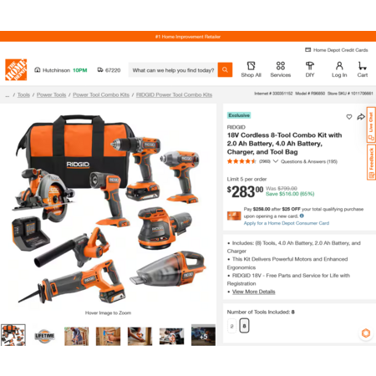The width and height of the screenshot is (376, 376).
Task: Click the View More Details link
Action: point(254,292)
